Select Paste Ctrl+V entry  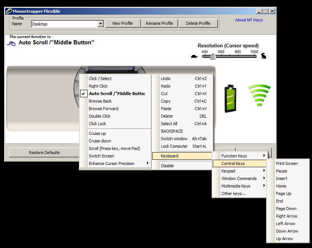(x=183, y=109)
